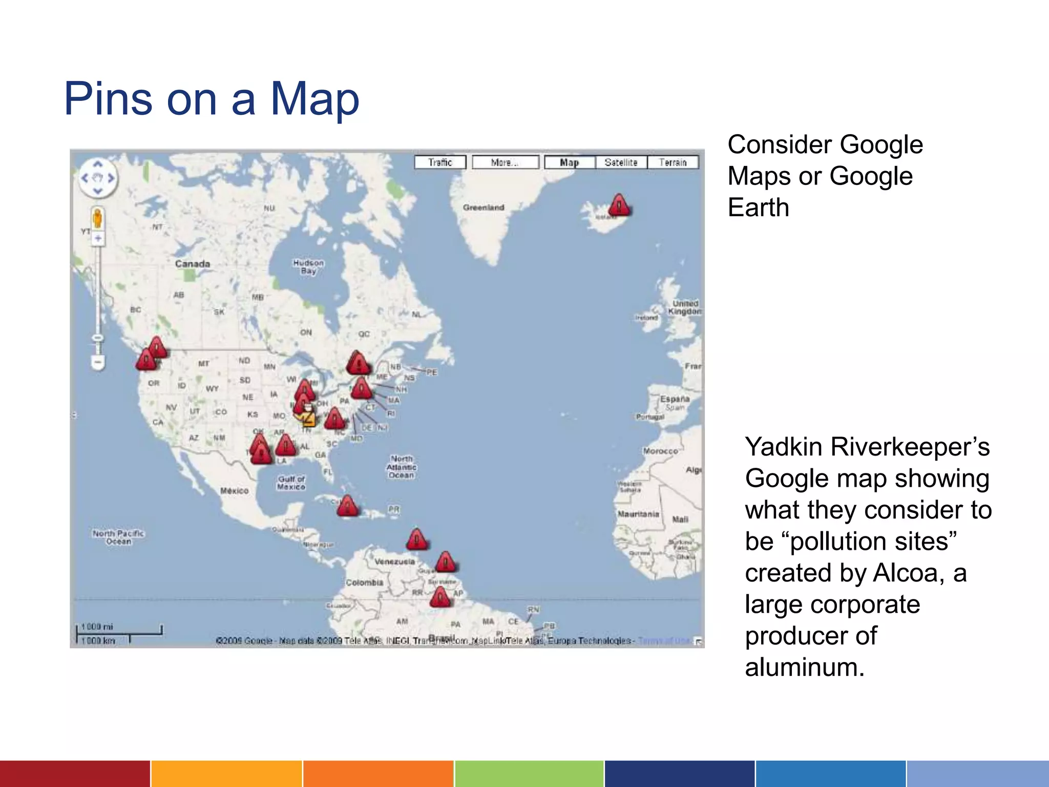
Task: Click the zoom slider handle
Action: coord(98,338)
